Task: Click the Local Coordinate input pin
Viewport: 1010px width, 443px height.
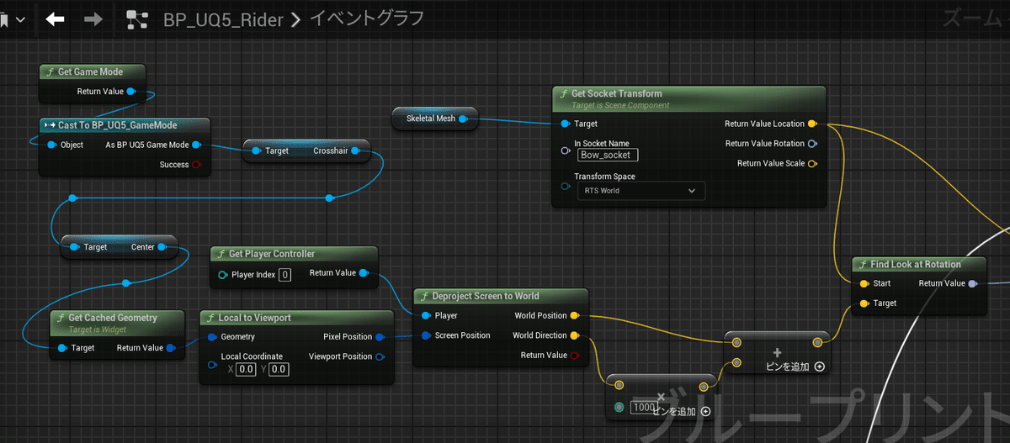Action: (212, 364)
